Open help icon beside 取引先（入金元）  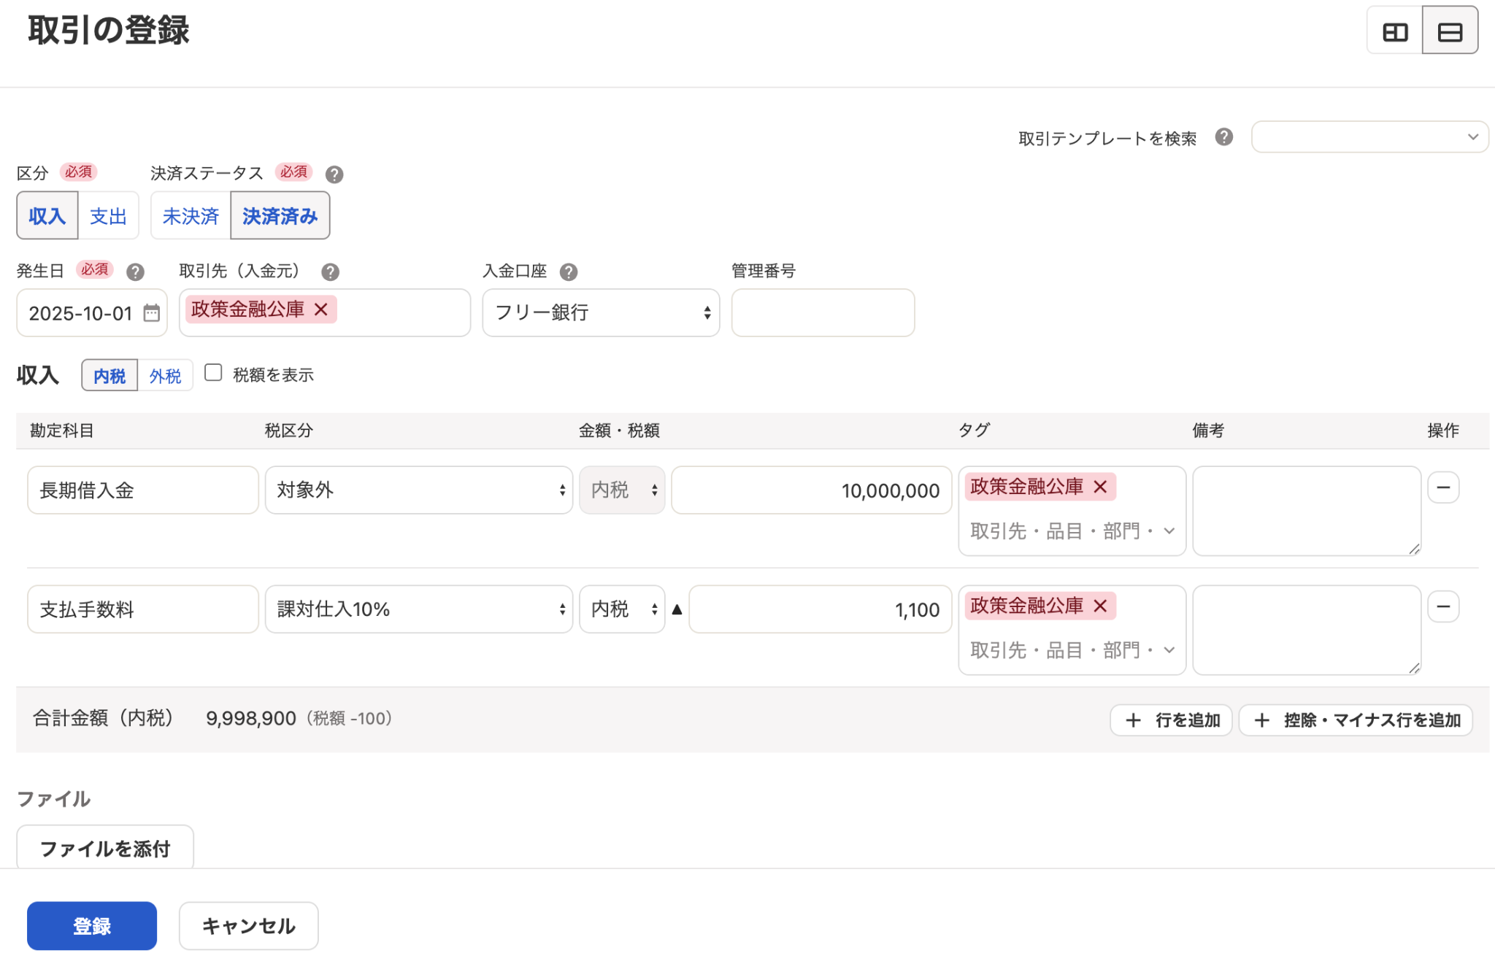tap(330, 272)
